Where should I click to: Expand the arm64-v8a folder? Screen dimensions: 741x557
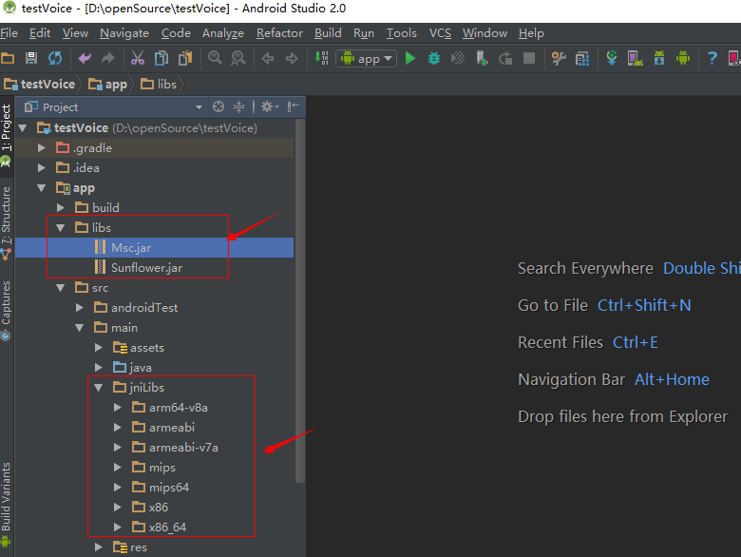coord(118,408)
